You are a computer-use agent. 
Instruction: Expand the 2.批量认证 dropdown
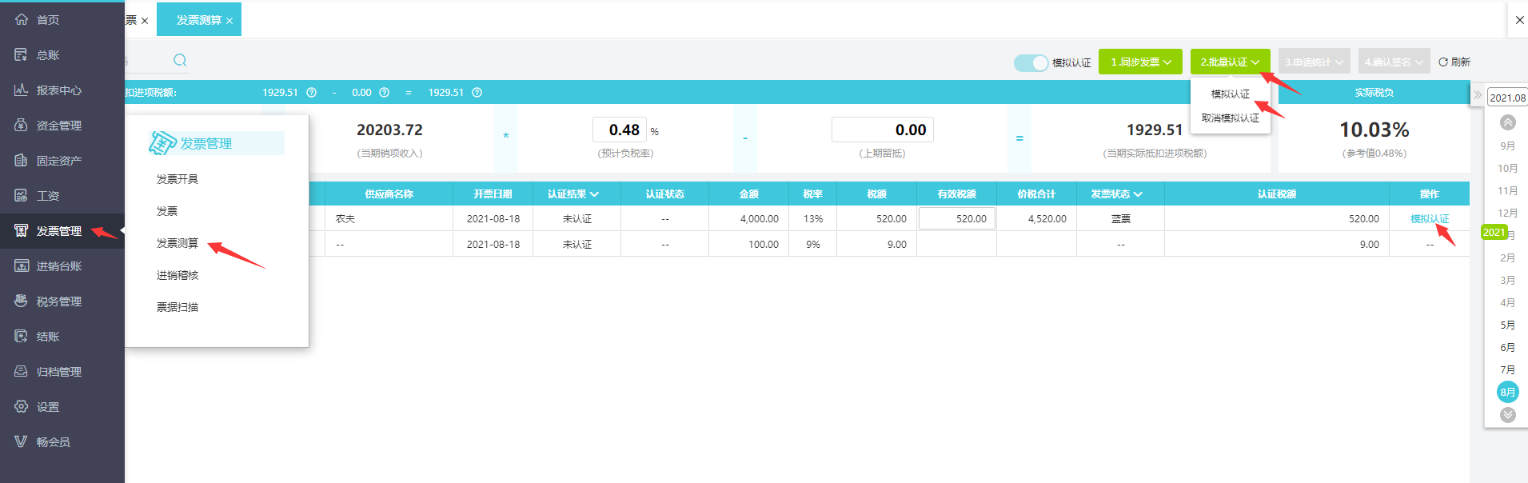(1230, 62)
